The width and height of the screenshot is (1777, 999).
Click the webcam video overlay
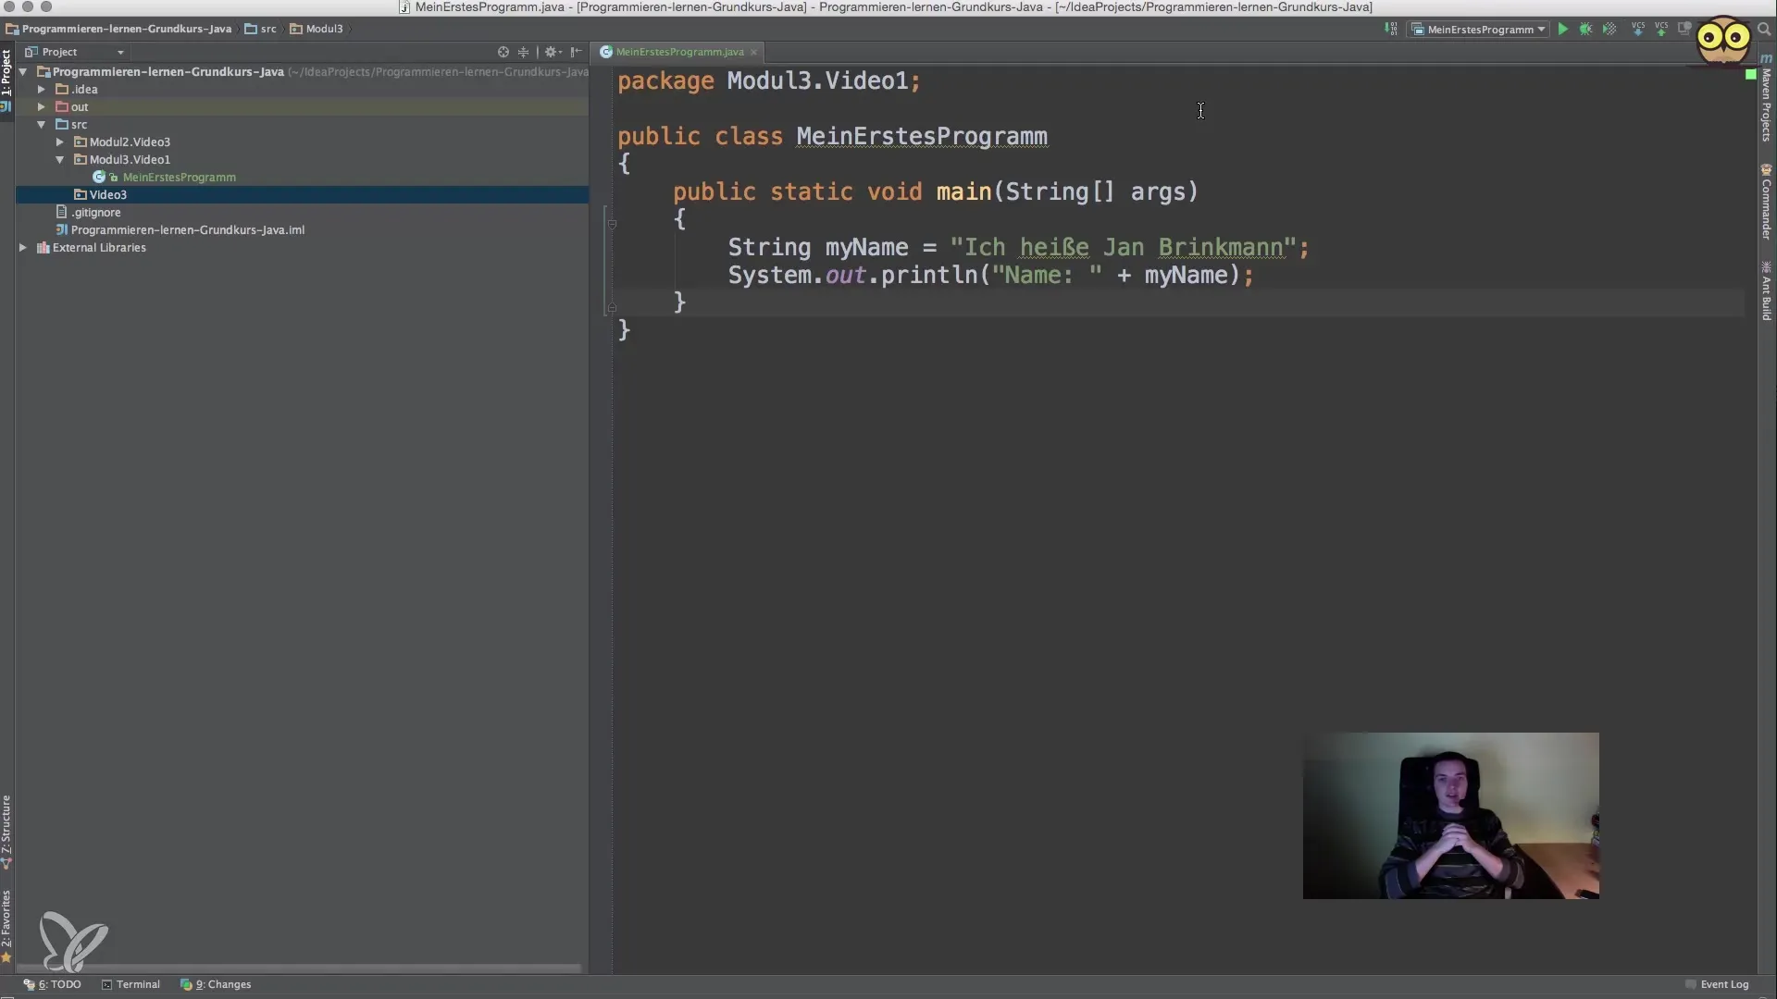(1450, 816)
